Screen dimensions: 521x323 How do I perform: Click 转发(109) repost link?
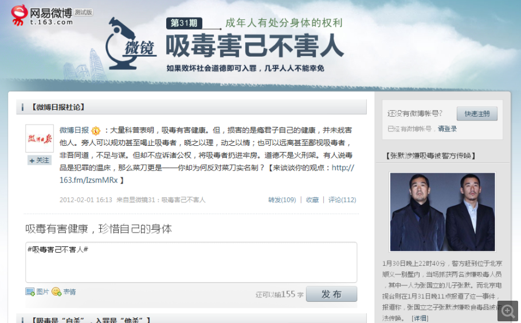(x=282, y=200)
